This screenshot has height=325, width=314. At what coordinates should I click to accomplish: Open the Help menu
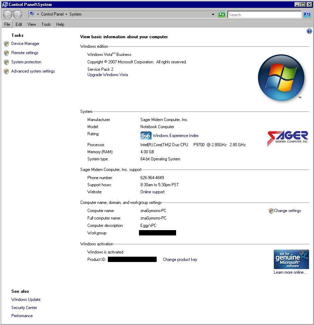point(60,24)
